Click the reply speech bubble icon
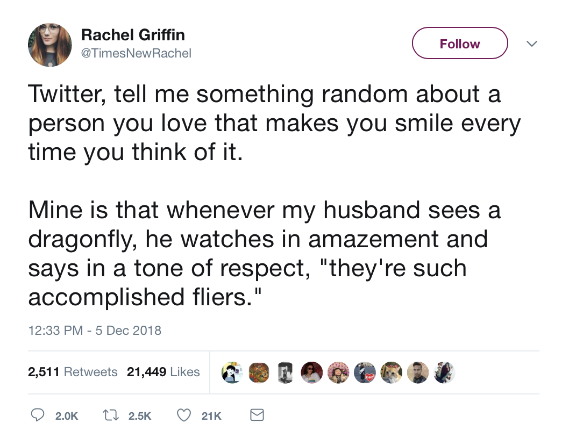 37,415
